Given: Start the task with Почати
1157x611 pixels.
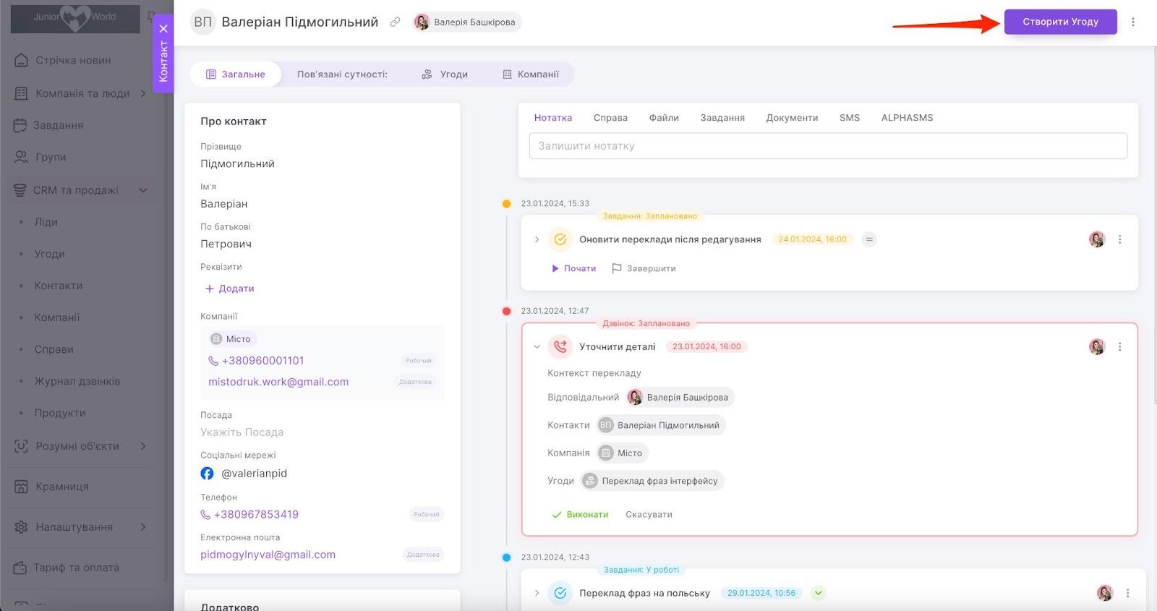Looking at the screenshot, I should pos(573,268).
